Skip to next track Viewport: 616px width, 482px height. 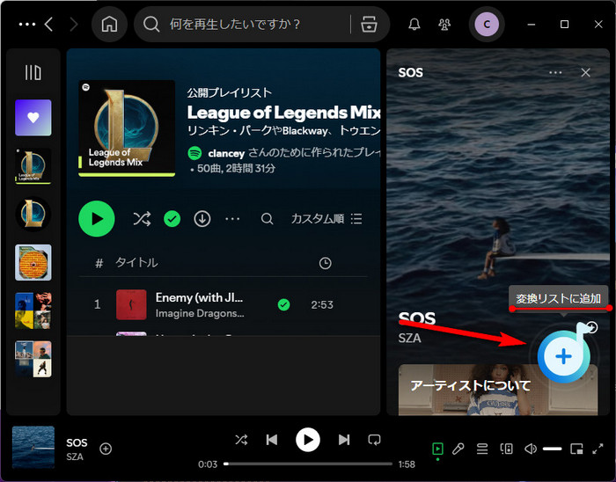344,440
